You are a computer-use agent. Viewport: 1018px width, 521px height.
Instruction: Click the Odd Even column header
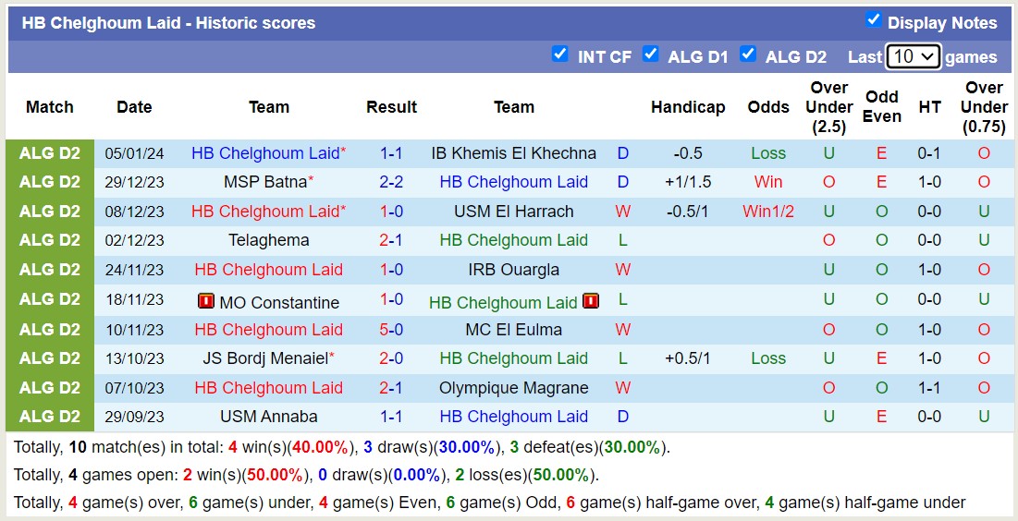[882, 107]
